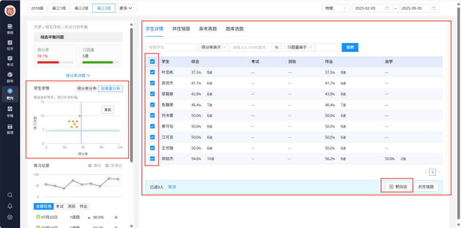
Task: Click the blue 搜索 button
Action: pyautogui.click(x=350, y=47)
